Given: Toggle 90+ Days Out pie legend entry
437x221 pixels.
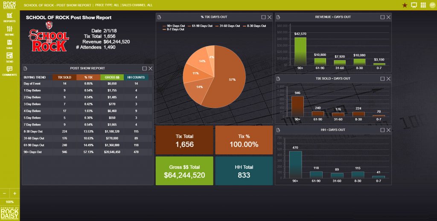Looking at the screenshot, I should [x=174, y=26].
